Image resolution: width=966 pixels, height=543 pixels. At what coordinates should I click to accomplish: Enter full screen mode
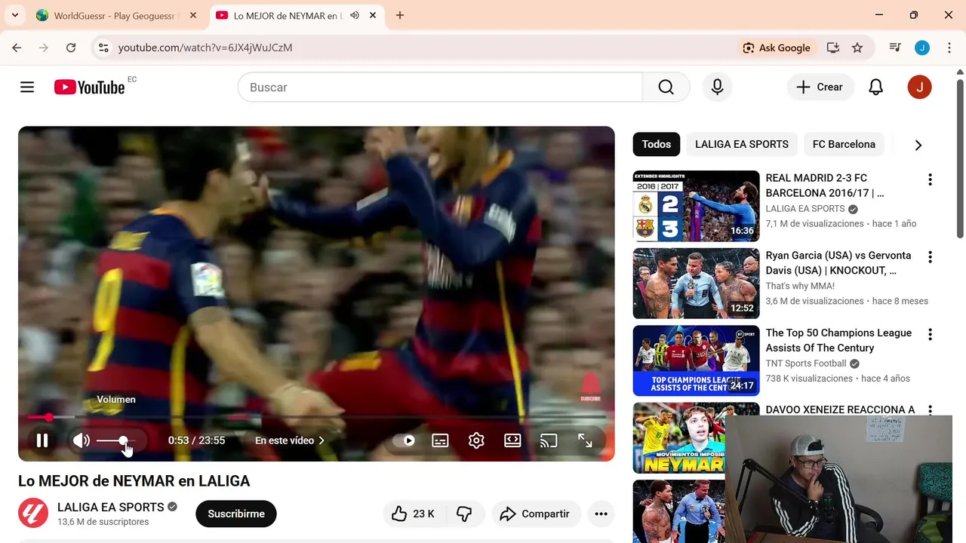[x=585, y=440]
